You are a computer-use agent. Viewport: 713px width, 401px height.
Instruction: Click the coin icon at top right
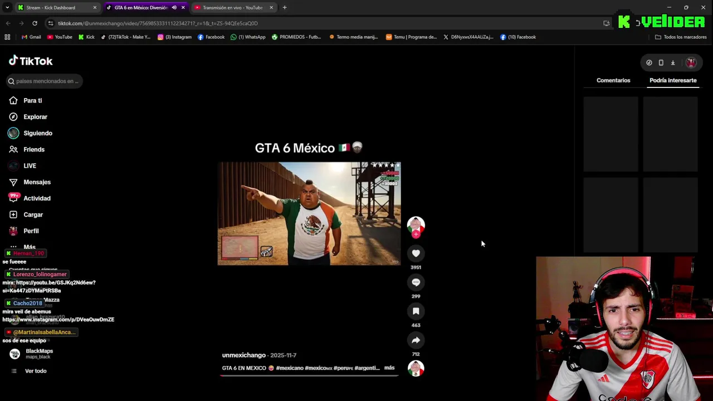pyautogui.click(x=649, y=63)
